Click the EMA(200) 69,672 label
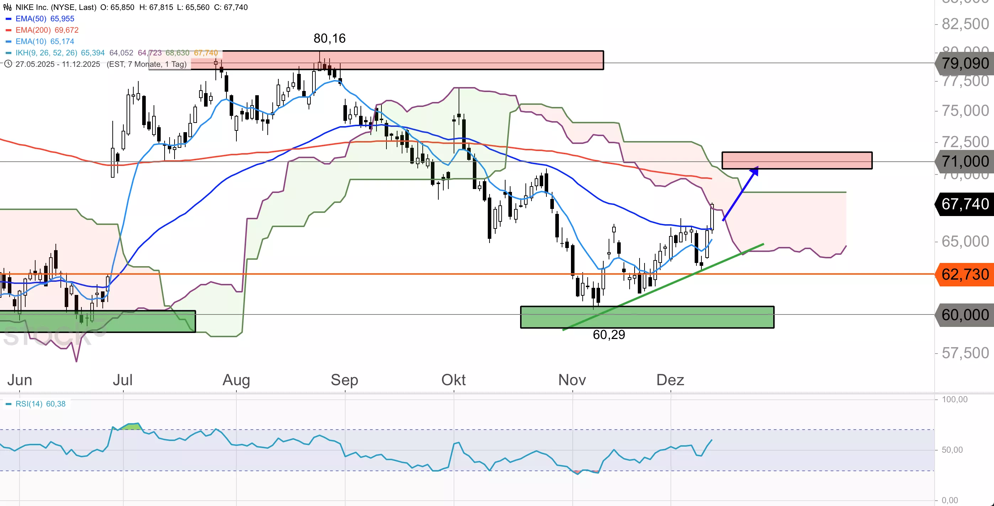Screen dimensions: 994x506 (x=47, y=30)
